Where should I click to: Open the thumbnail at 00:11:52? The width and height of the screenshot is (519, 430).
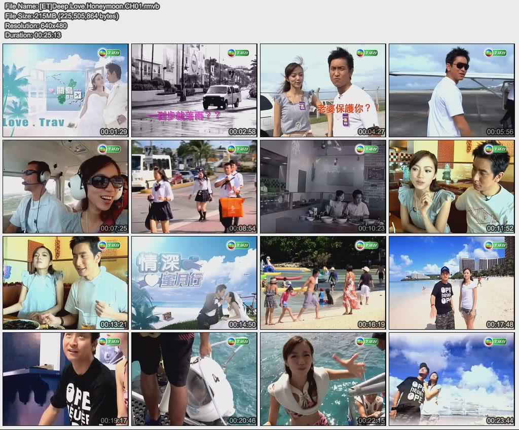pyautogui.click(x=452, y=186)
